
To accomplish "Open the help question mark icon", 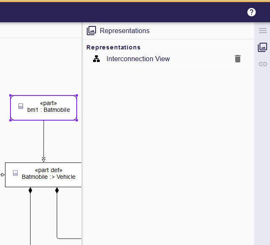I will (x=252, y=12).
